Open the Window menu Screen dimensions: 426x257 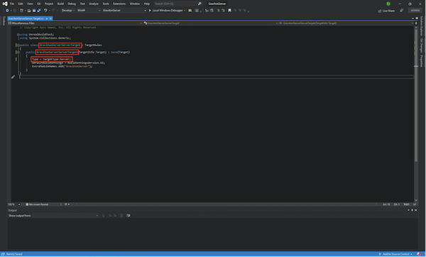pos(134,4)
